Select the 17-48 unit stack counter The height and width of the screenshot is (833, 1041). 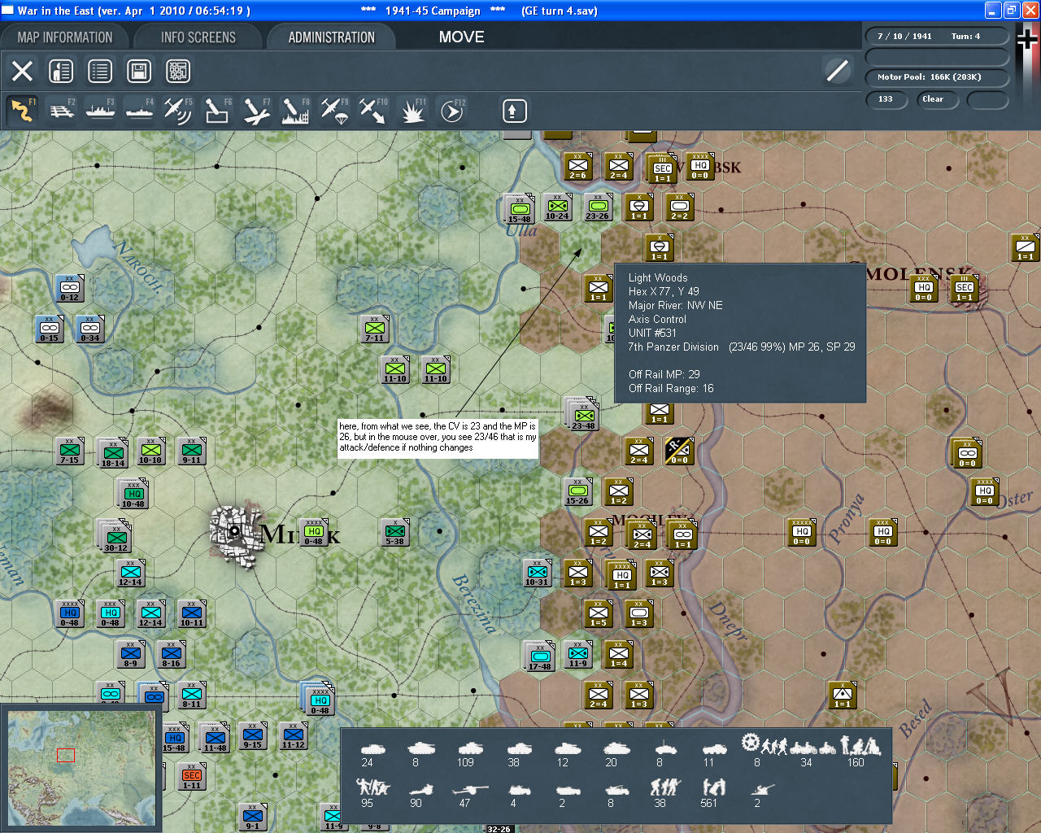[539, 657]
